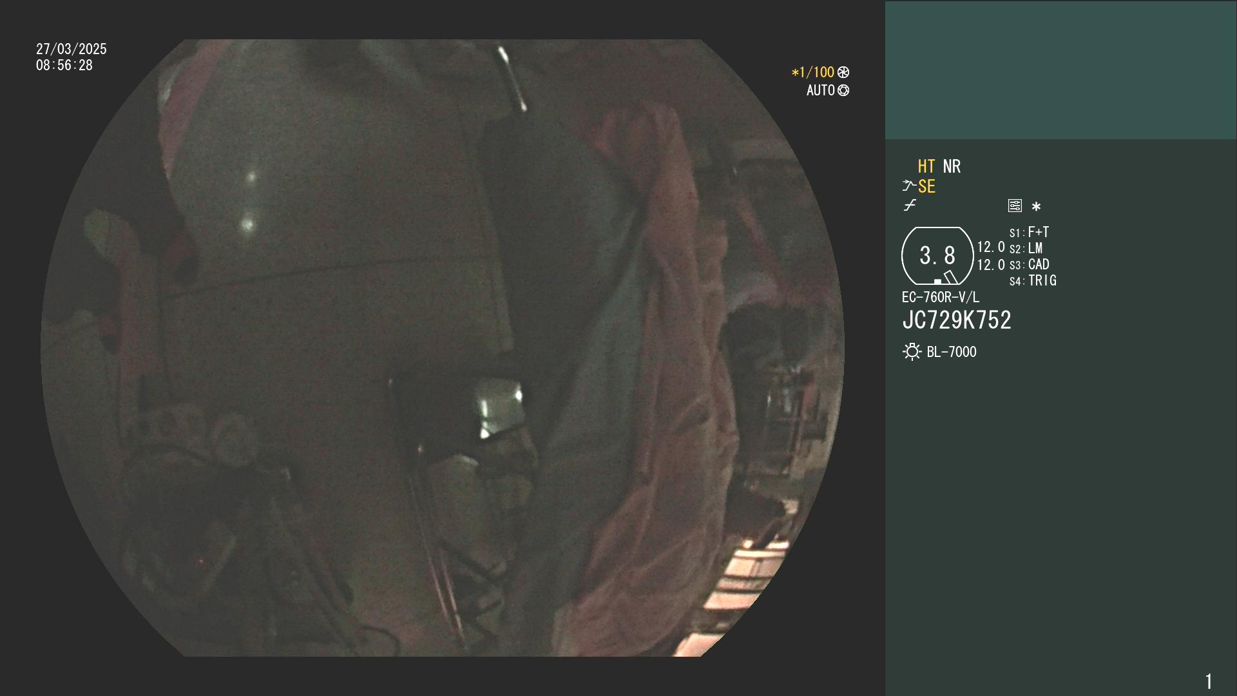Image resolution: width=1237 pixels, height=696 pixels.
Task: Click the light source sun icon
Action: click(912, 351)
